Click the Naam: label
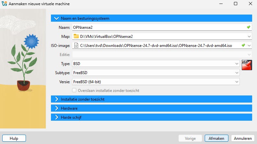 [64, 28]
